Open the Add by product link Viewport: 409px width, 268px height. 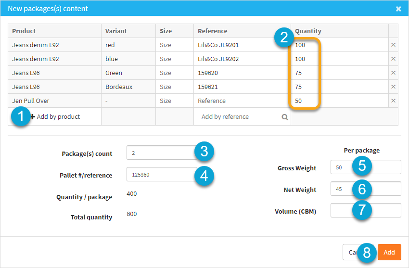coord(58,117)
